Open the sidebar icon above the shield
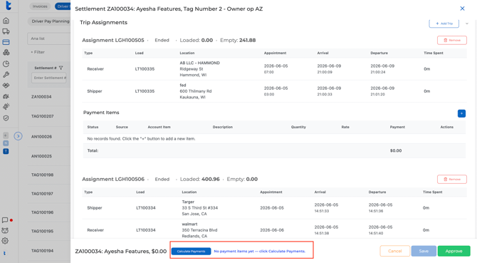The height and width of the screenshot is (263, 477). tap(6, 107)
